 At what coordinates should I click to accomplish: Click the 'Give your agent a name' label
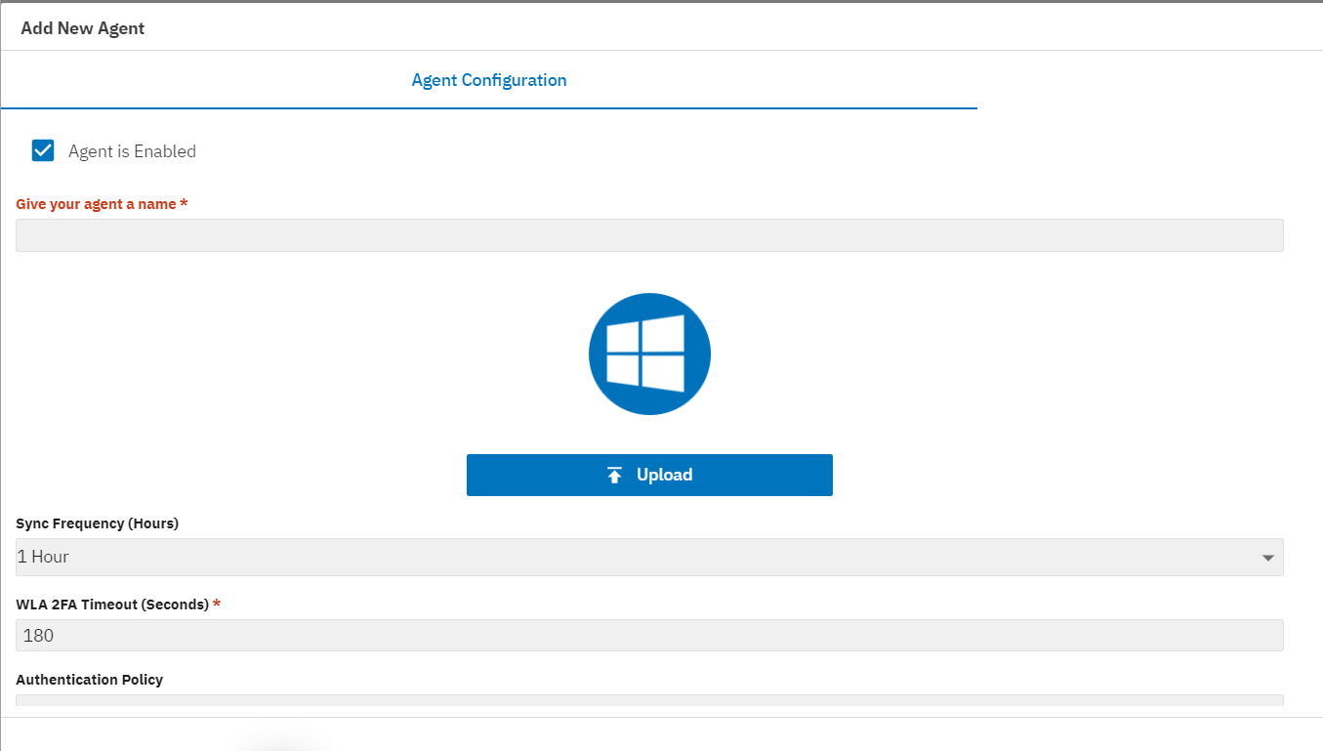(x=102, y=204)
